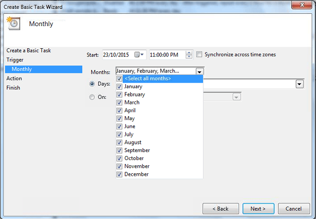Open the disabled On dropdown arrow

[x=237, y=97]
